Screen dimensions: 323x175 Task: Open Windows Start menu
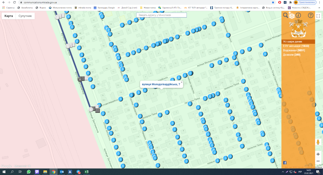4,172
